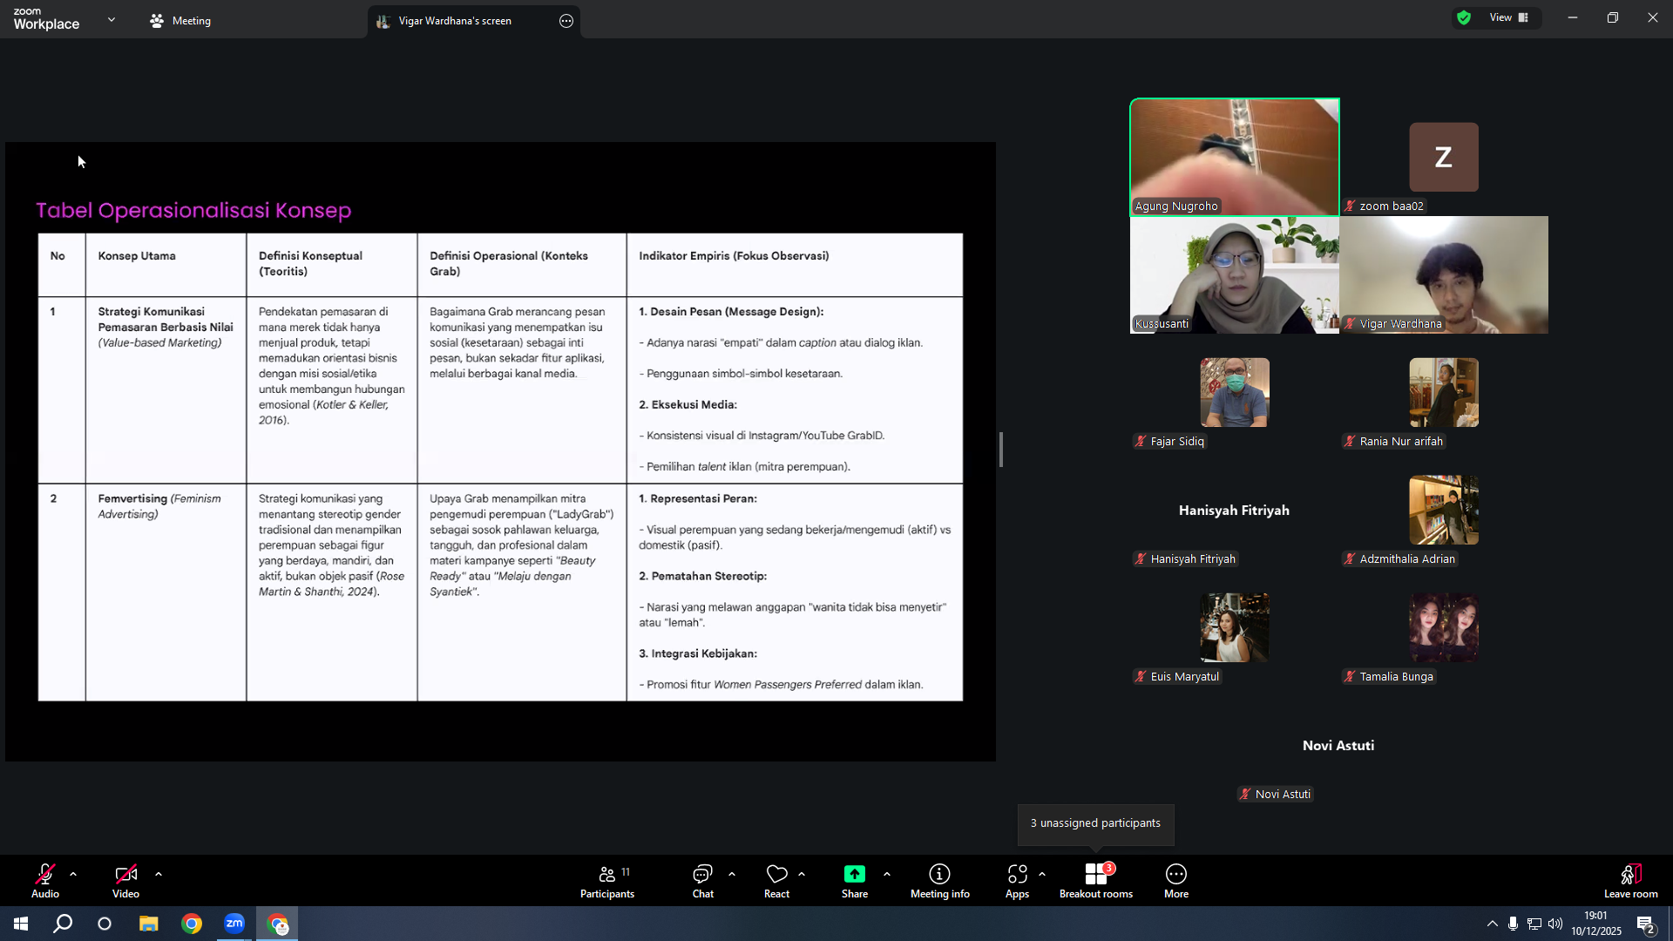The image size is (1673, 941).
Task: Click Tamalia Bunga's profile picture
Action: point(1444,627)
